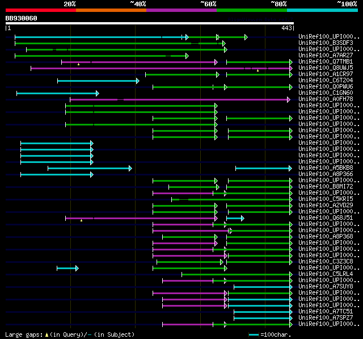Viewport: 363px width, 339px height.
Task: Click the arrowhead ending the C6T204 alignment
Action: click(138, 81)
